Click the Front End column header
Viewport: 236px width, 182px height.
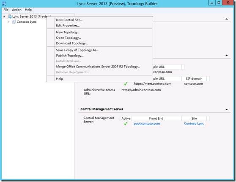(156, 118)
